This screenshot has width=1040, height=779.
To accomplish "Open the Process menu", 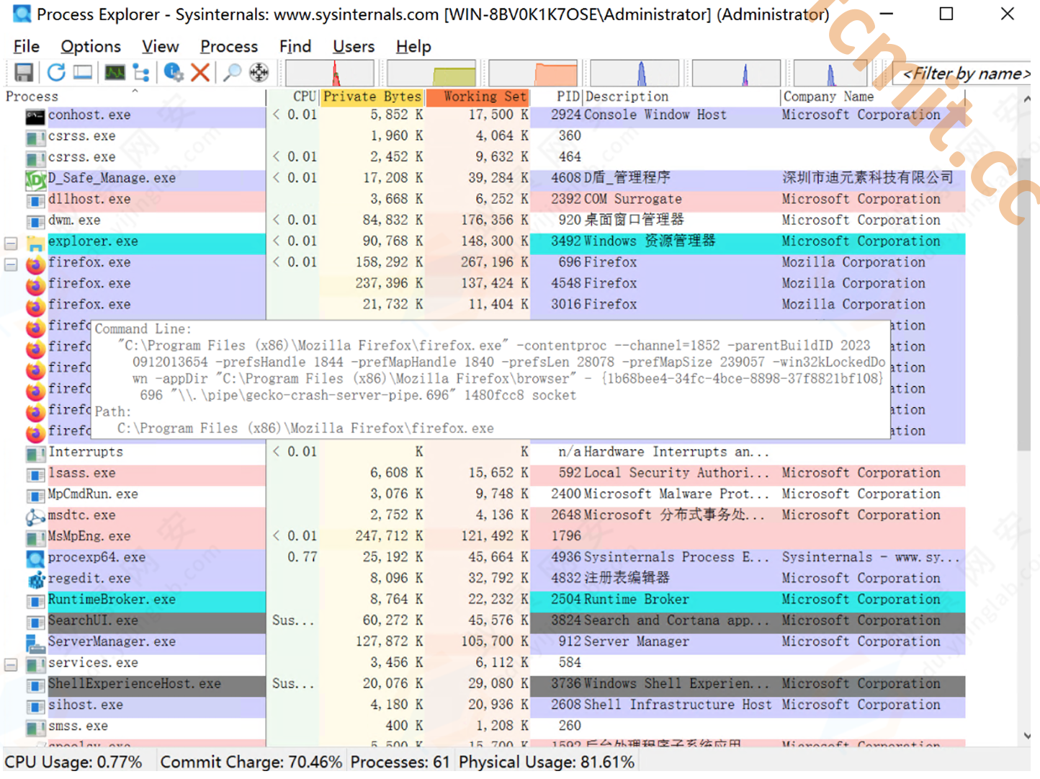I will coord(229,47).
